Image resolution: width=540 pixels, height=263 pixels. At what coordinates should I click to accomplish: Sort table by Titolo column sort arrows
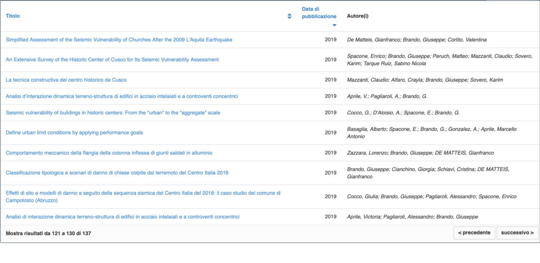point(290,16)
